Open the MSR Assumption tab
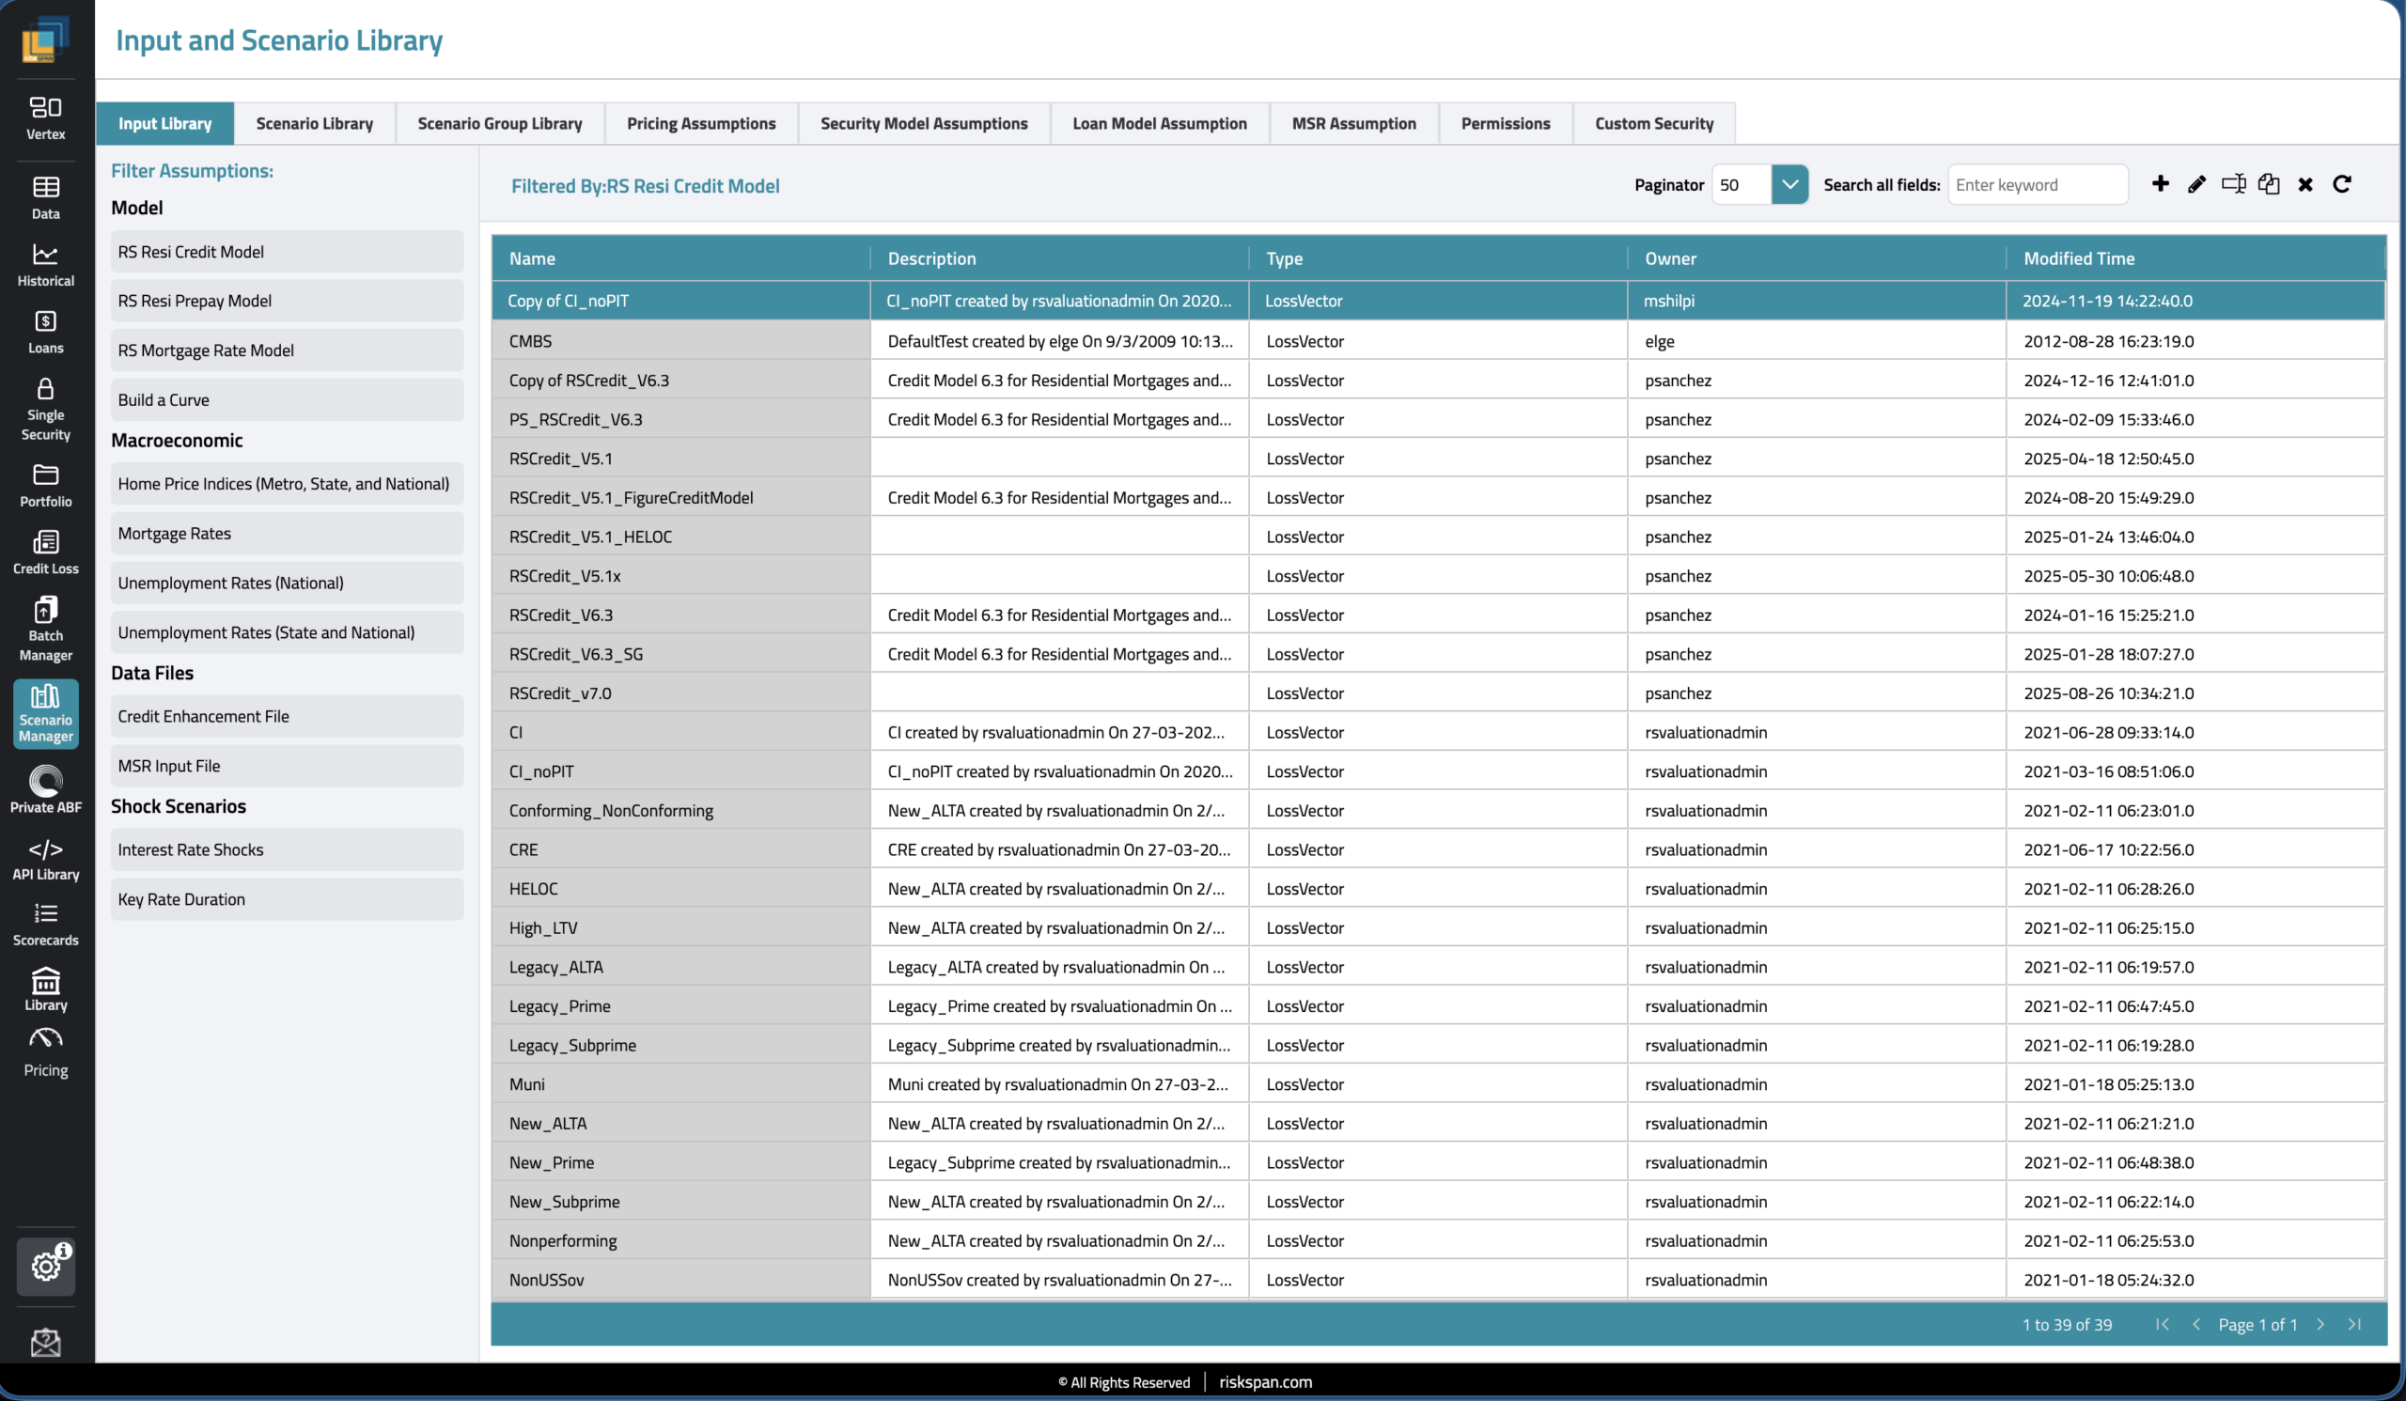This screenshot has width=2406, height=1401. pyautogui.click(x=1354, y=123)
